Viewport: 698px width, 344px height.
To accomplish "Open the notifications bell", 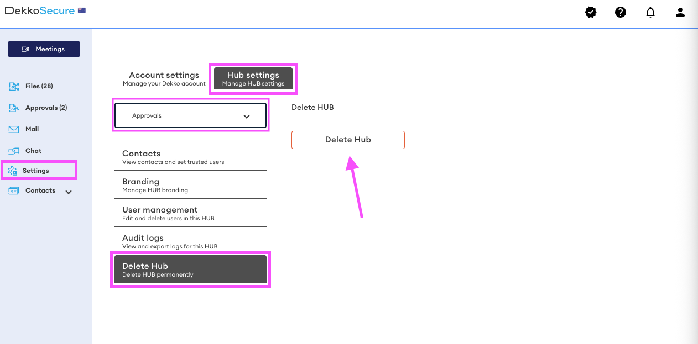I will (650, 12).
